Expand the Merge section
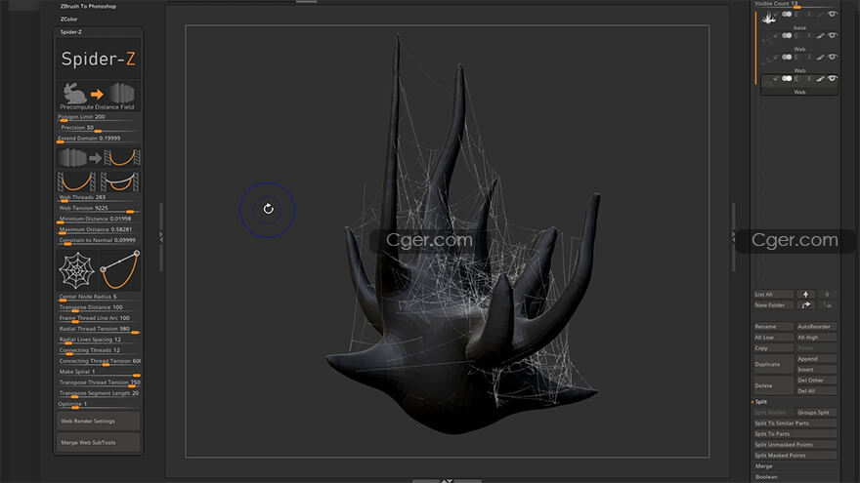 [763, 466]
